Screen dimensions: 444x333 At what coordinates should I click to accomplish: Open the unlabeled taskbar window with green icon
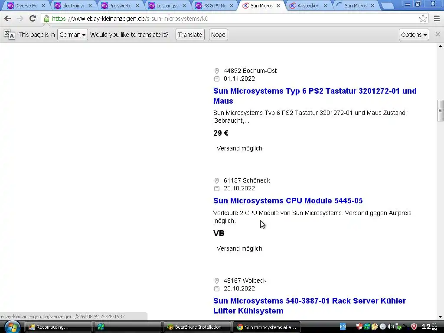tap(127, 327)
